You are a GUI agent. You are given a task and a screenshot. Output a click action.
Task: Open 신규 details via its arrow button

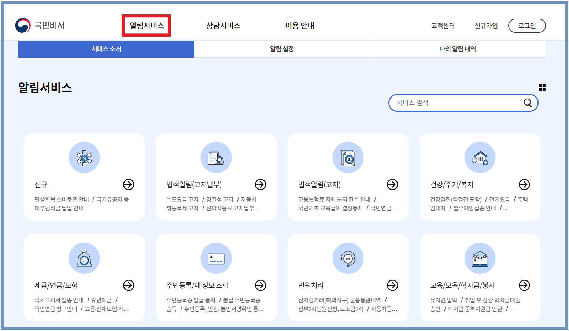[x=129, y=185]
